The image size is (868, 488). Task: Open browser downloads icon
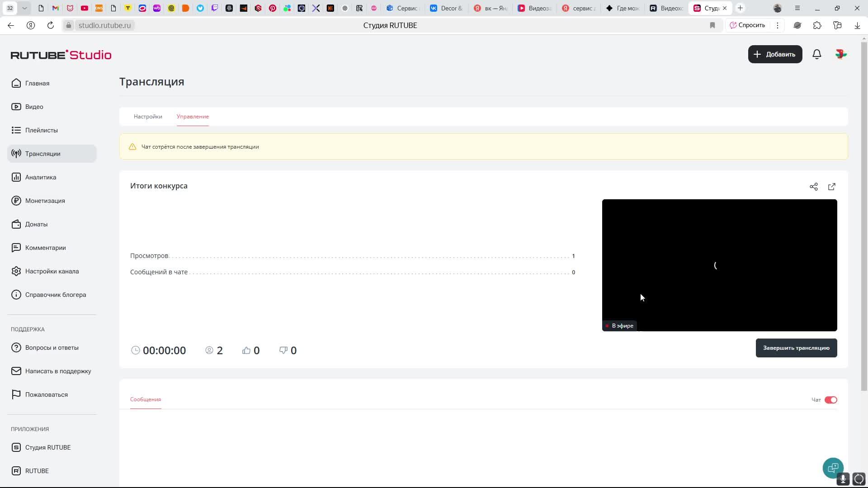857,25
